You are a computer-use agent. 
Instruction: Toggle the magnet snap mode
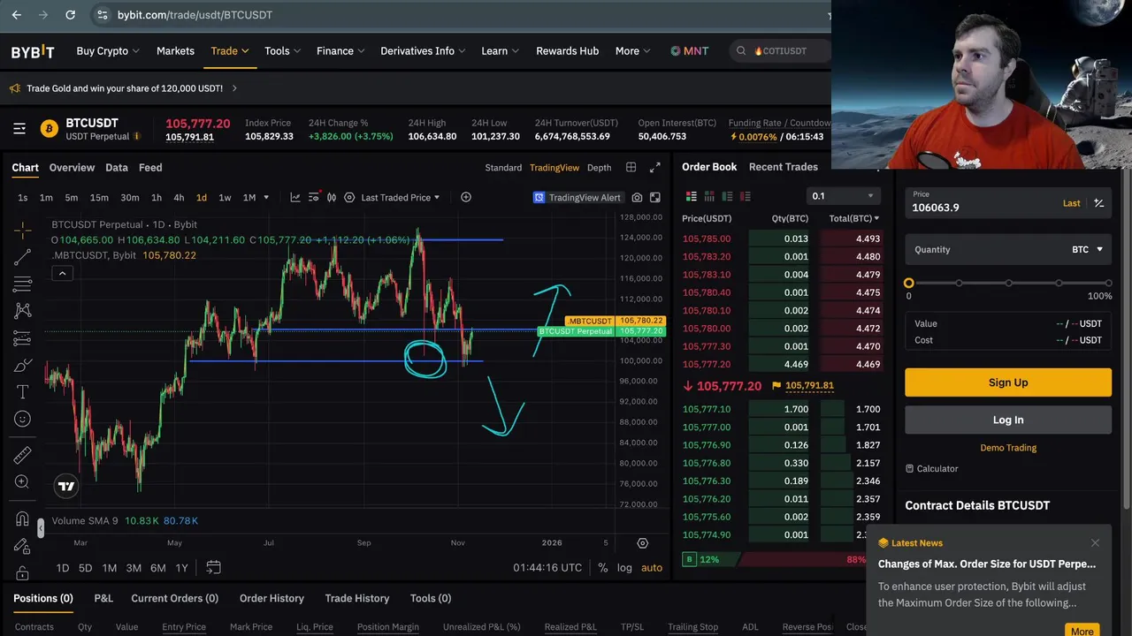click(x=23, y=519)
